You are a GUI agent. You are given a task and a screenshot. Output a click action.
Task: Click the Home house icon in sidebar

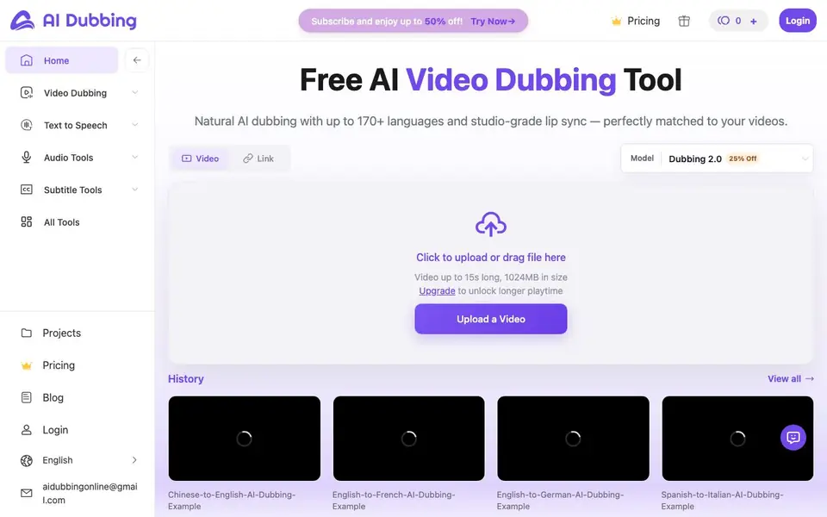pyautogui.click(x=27, y=60)
